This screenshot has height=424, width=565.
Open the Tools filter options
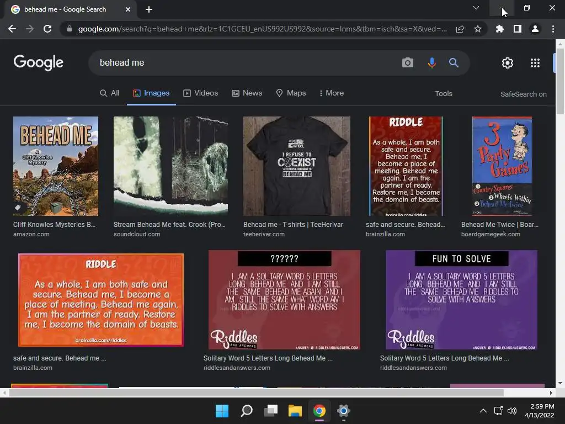click(x=444, y=93)
